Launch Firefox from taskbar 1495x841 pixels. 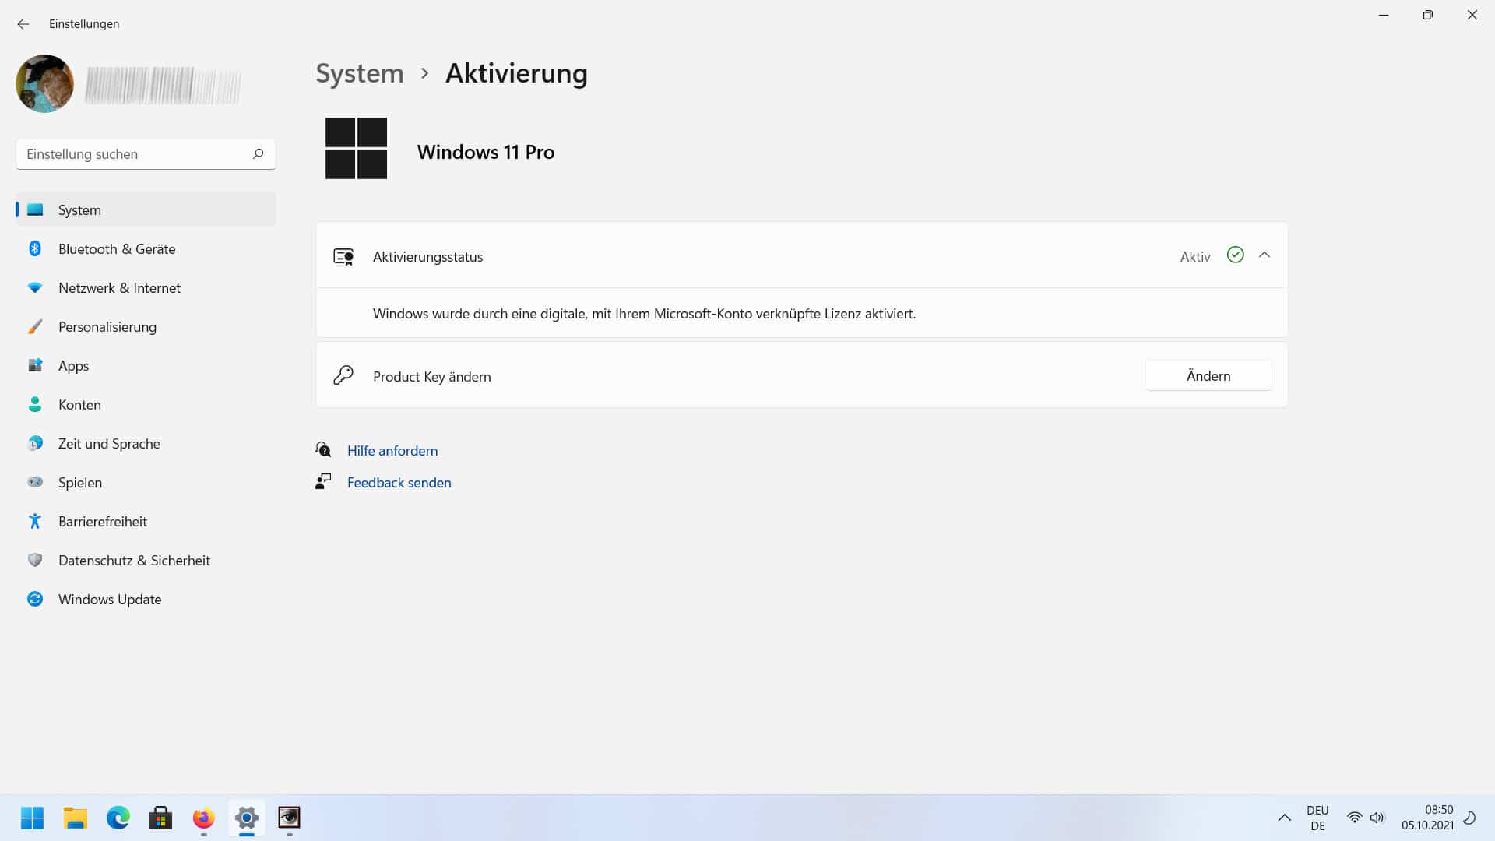(204, 818)
